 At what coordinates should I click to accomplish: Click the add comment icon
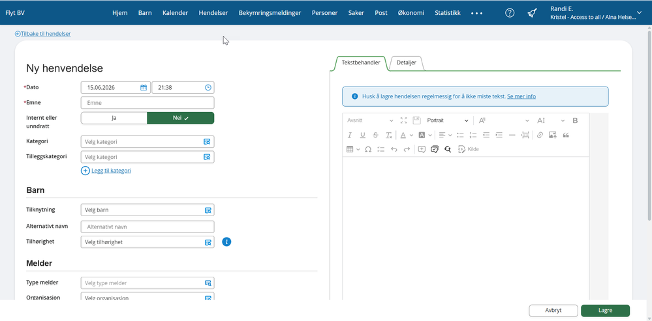(422, 149)
